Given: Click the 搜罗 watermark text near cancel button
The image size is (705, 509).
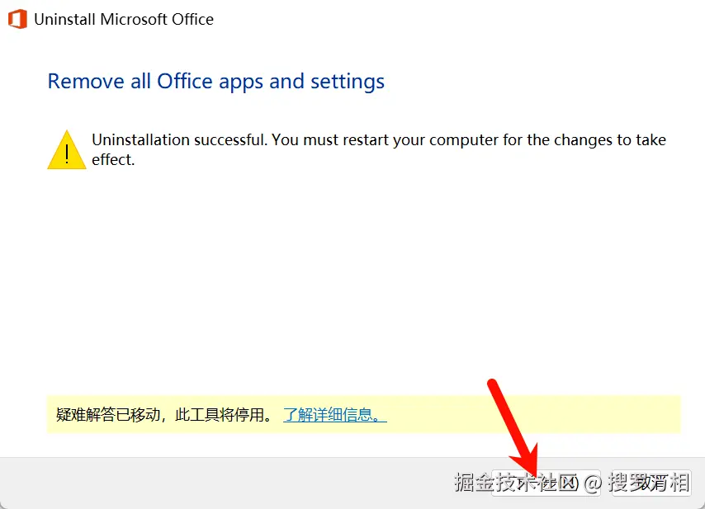Looking at the screenshot, I should click(x=626, y=483).
